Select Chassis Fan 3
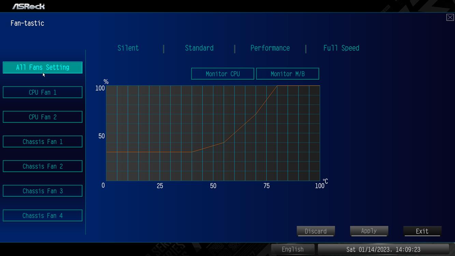455x256 pixels. point(43,191)
